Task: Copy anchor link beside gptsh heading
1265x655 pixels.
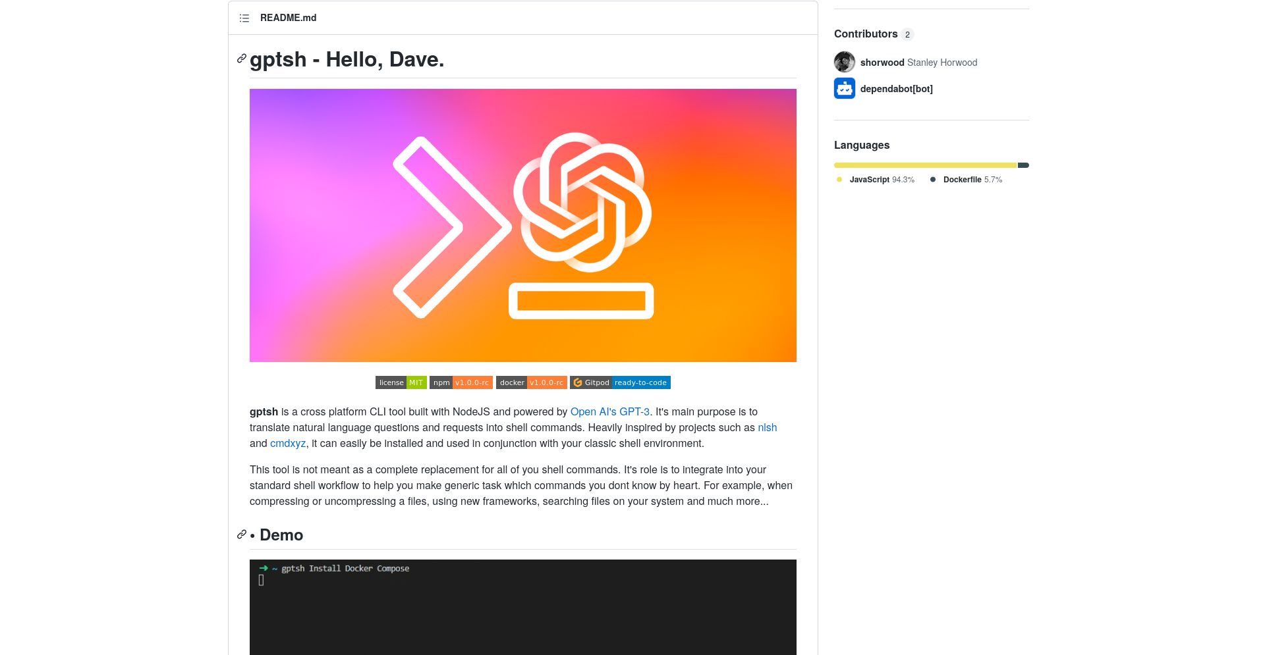Action: click(242, 59)
